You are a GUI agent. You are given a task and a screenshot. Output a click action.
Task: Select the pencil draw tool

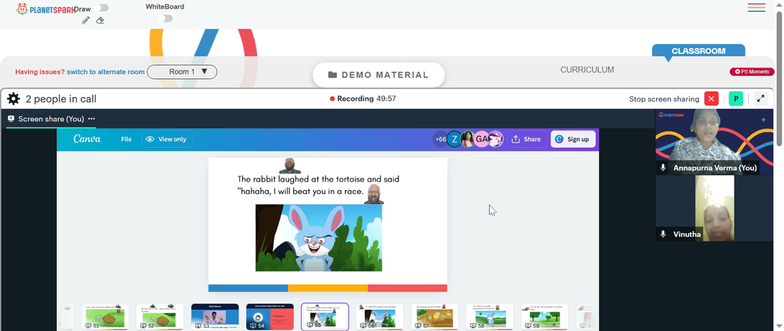coord(85,20)
